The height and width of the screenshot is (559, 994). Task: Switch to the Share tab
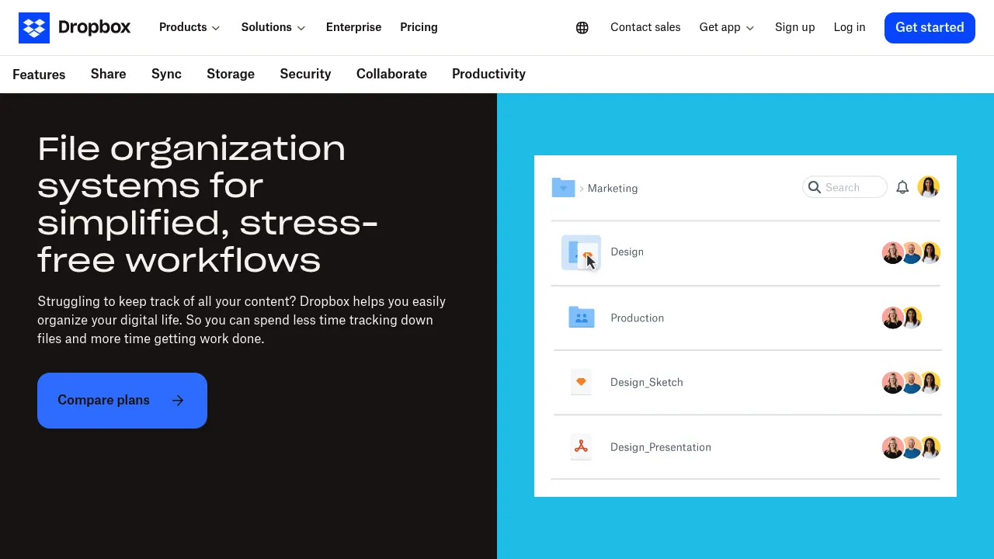[x=109, y=74]
